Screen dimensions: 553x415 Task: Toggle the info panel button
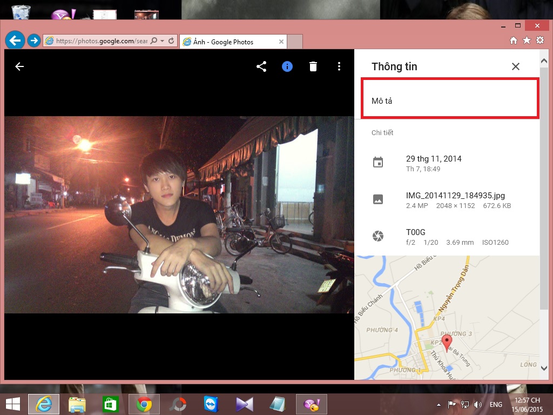[x=287, y=66]
